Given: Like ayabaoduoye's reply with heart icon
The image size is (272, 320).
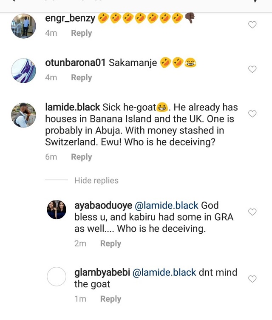Looking at the screenshot, I should (252, 212).
